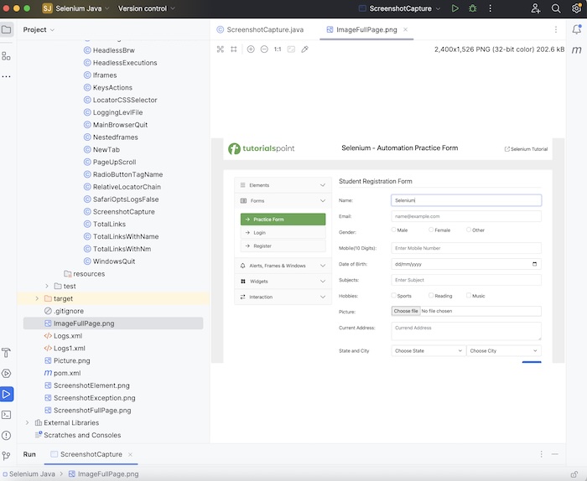Open the Notifications bell panel

click(x=576, y=29)
